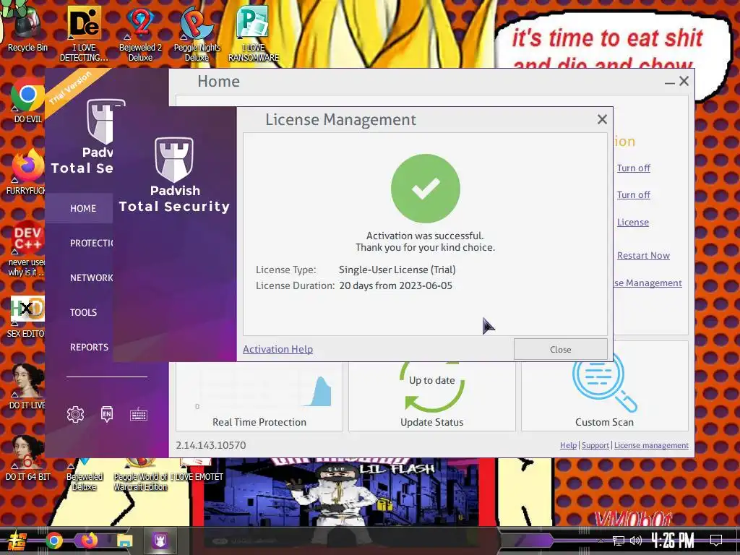The width and height of the screenshot is (740, 555).
Task: Close the License Management dialog with X
Action: tap(602, 119)
